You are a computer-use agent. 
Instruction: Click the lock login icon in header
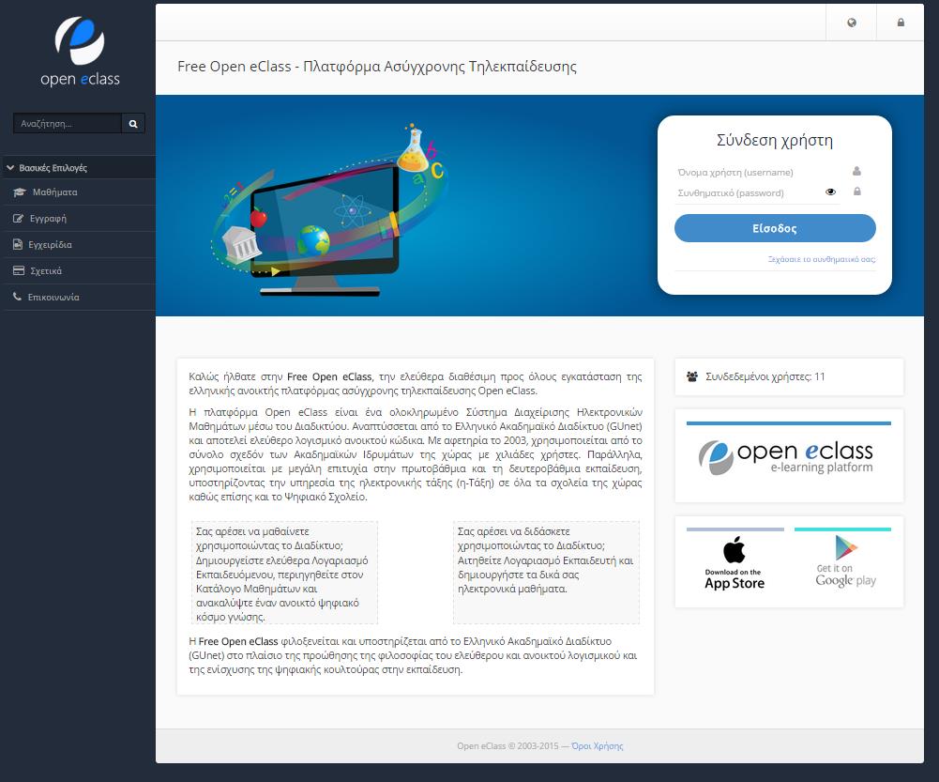pos(901,23)
